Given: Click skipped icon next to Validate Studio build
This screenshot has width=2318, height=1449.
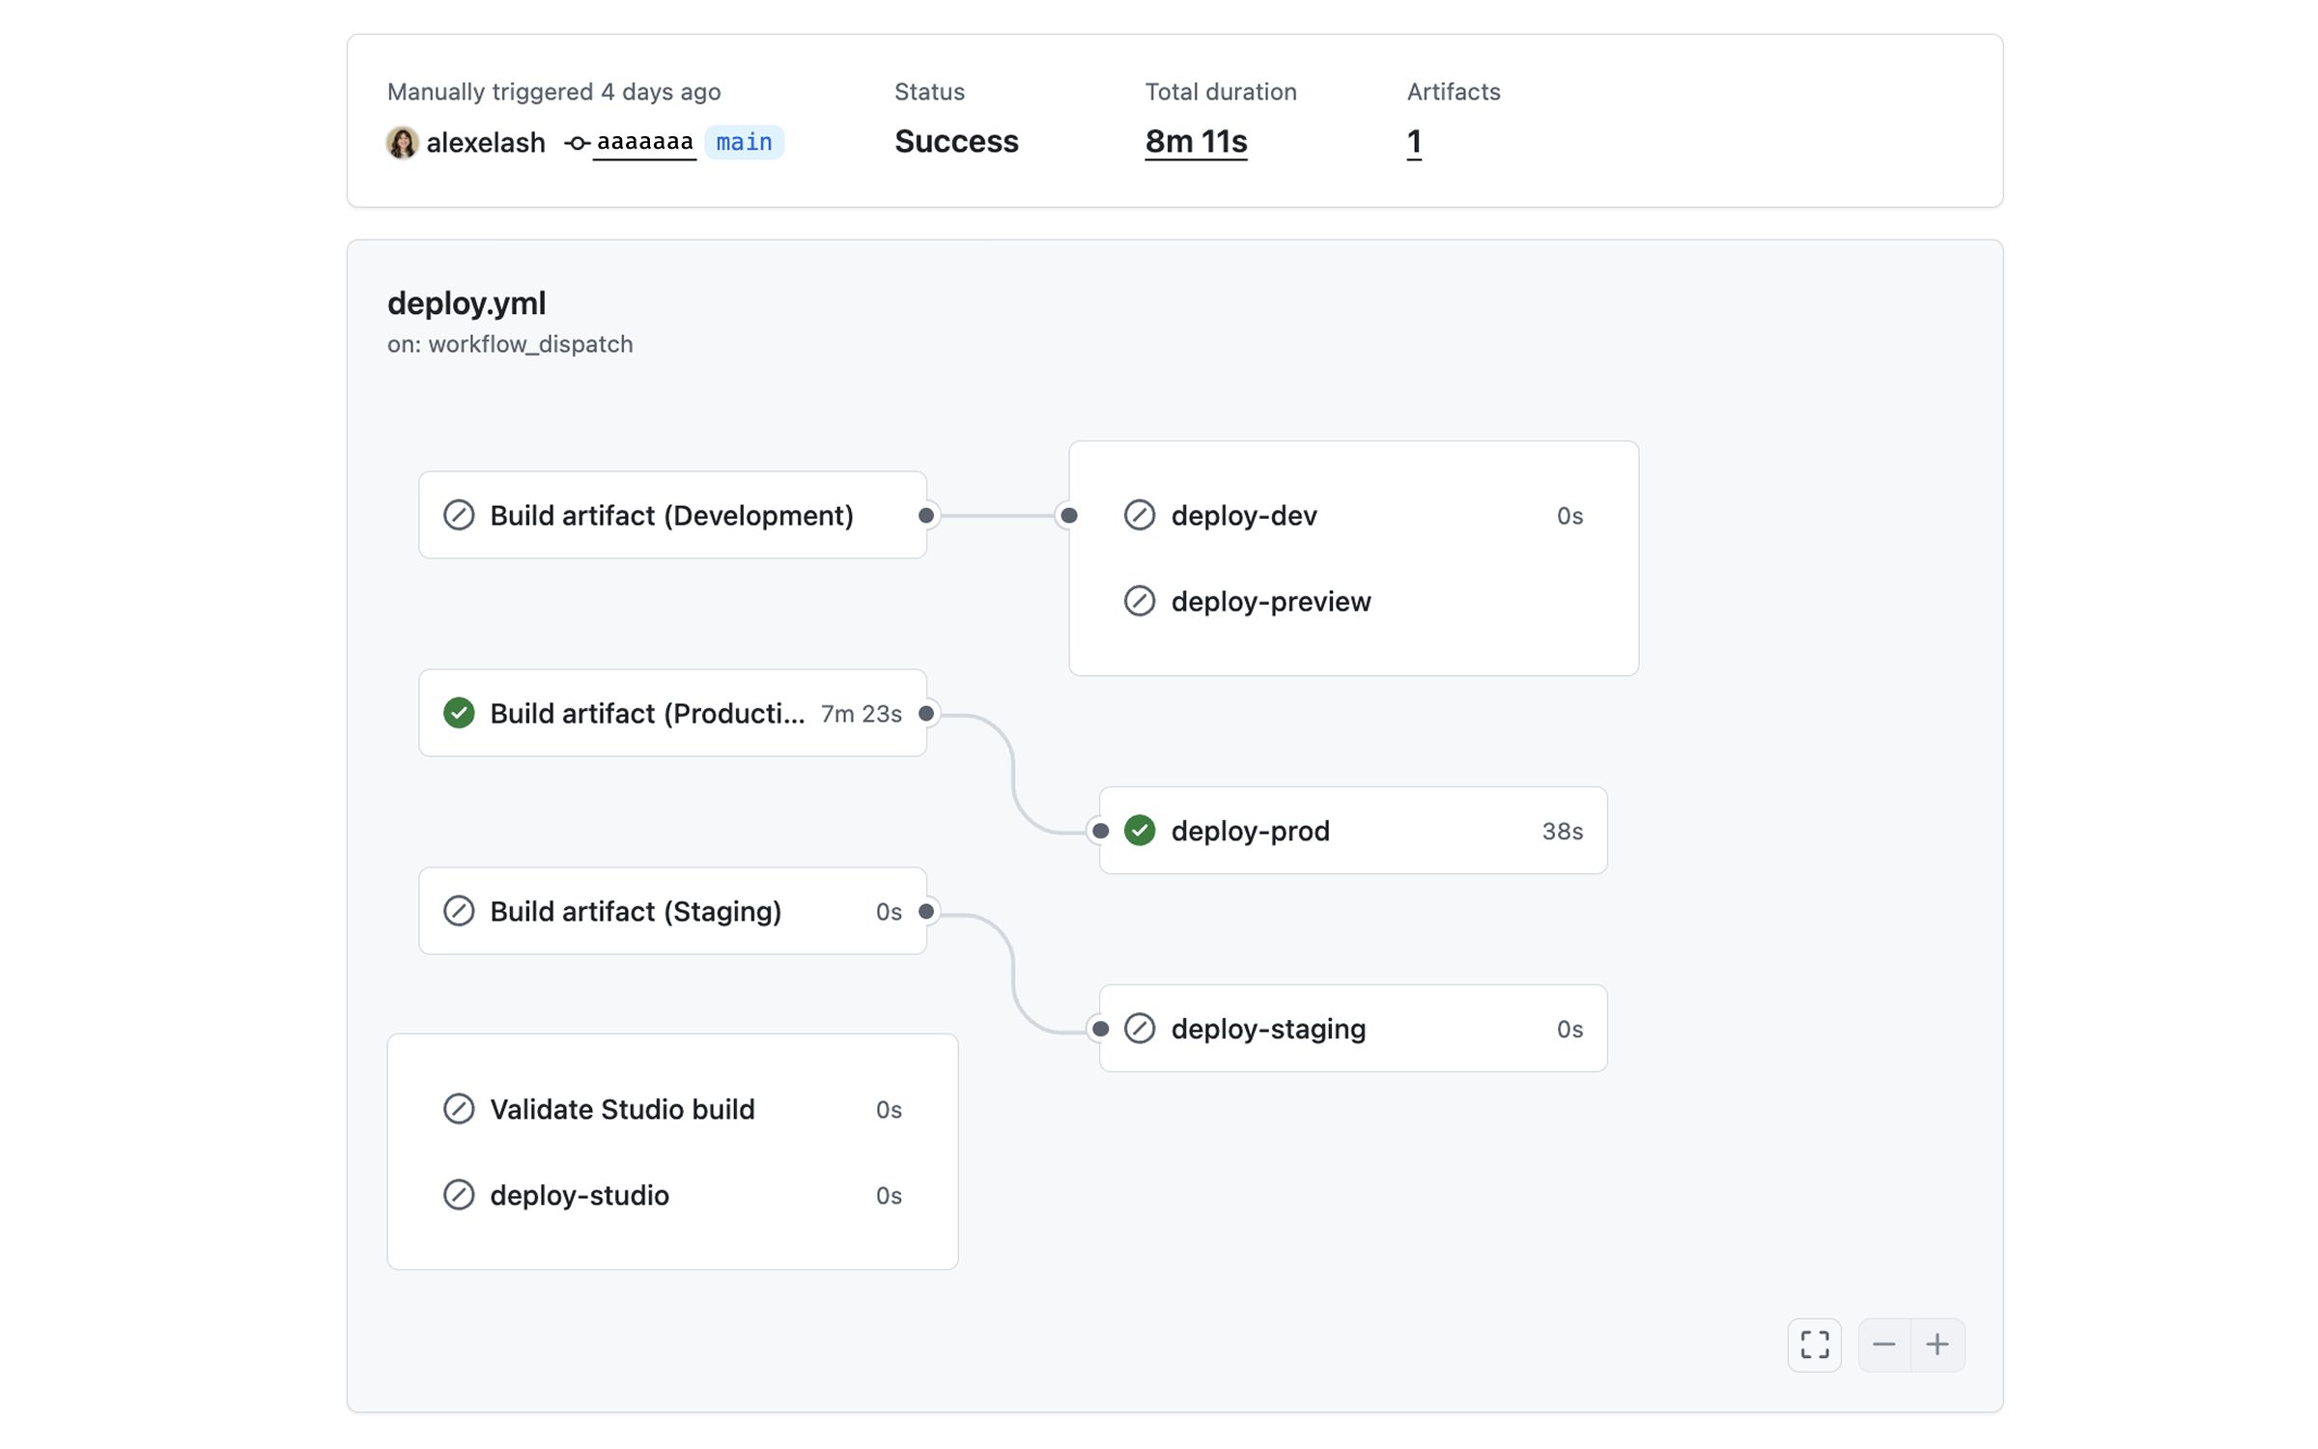Looking at the screenshot, I should point(459,1109).
